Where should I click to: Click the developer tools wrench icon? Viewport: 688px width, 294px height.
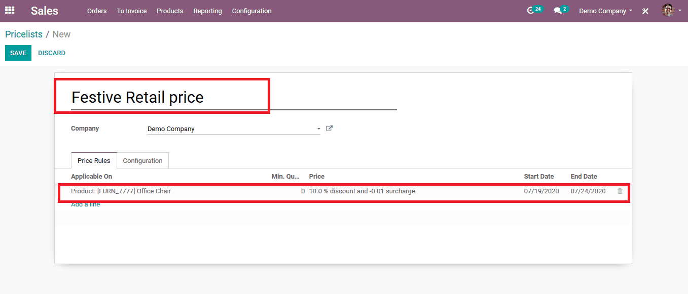(x=645, y=11)
